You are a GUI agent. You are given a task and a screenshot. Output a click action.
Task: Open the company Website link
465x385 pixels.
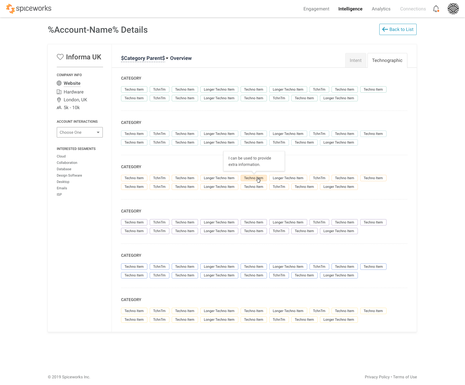(x=72, y=83)
